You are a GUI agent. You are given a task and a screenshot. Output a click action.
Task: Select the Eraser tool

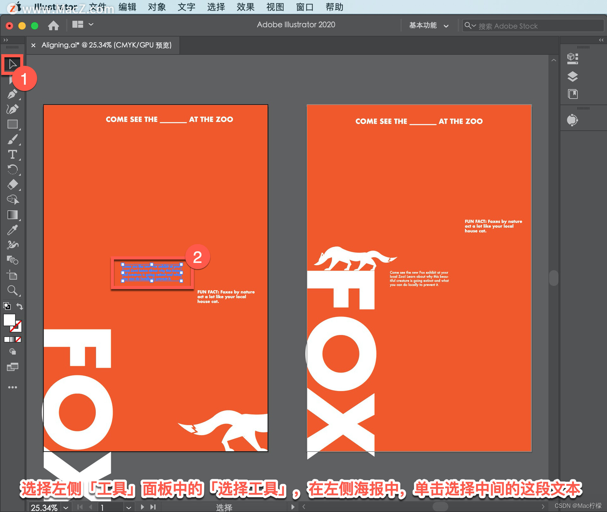(x=12, y=184)
